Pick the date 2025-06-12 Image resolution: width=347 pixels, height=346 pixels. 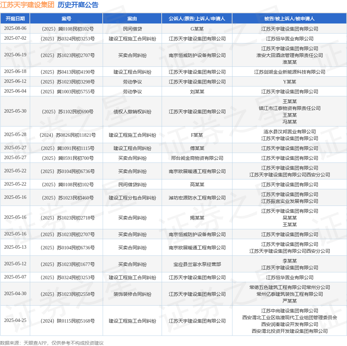[x=15, y=81]
